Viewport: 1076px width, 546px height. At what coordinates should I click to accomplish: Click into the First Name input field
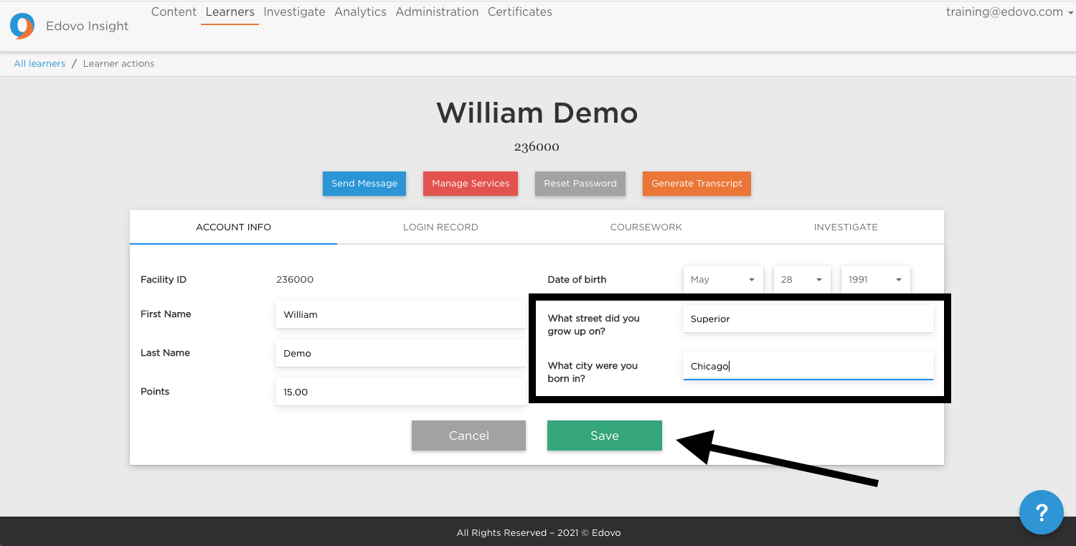coord(400,315)
